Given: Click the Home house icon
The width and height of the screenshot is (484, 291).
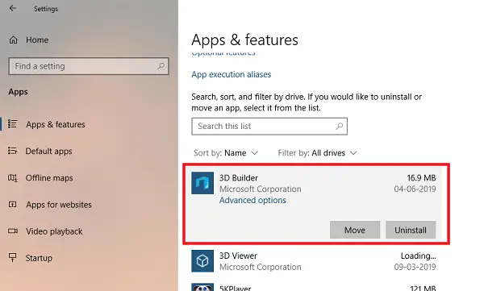Looking at the screenshot, I should (13, 39).
